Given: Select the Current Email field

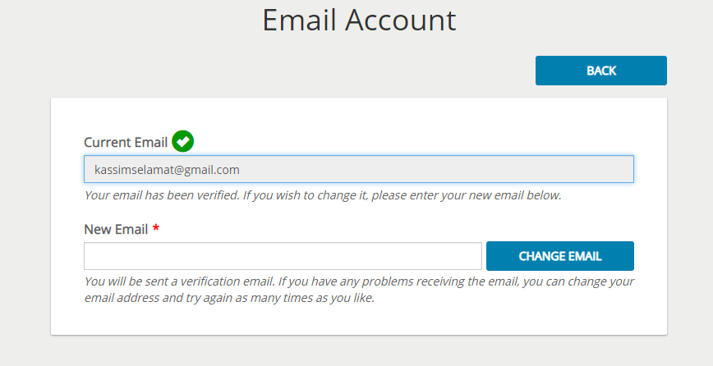Looking at the screenshot, I should coord(359,169).
